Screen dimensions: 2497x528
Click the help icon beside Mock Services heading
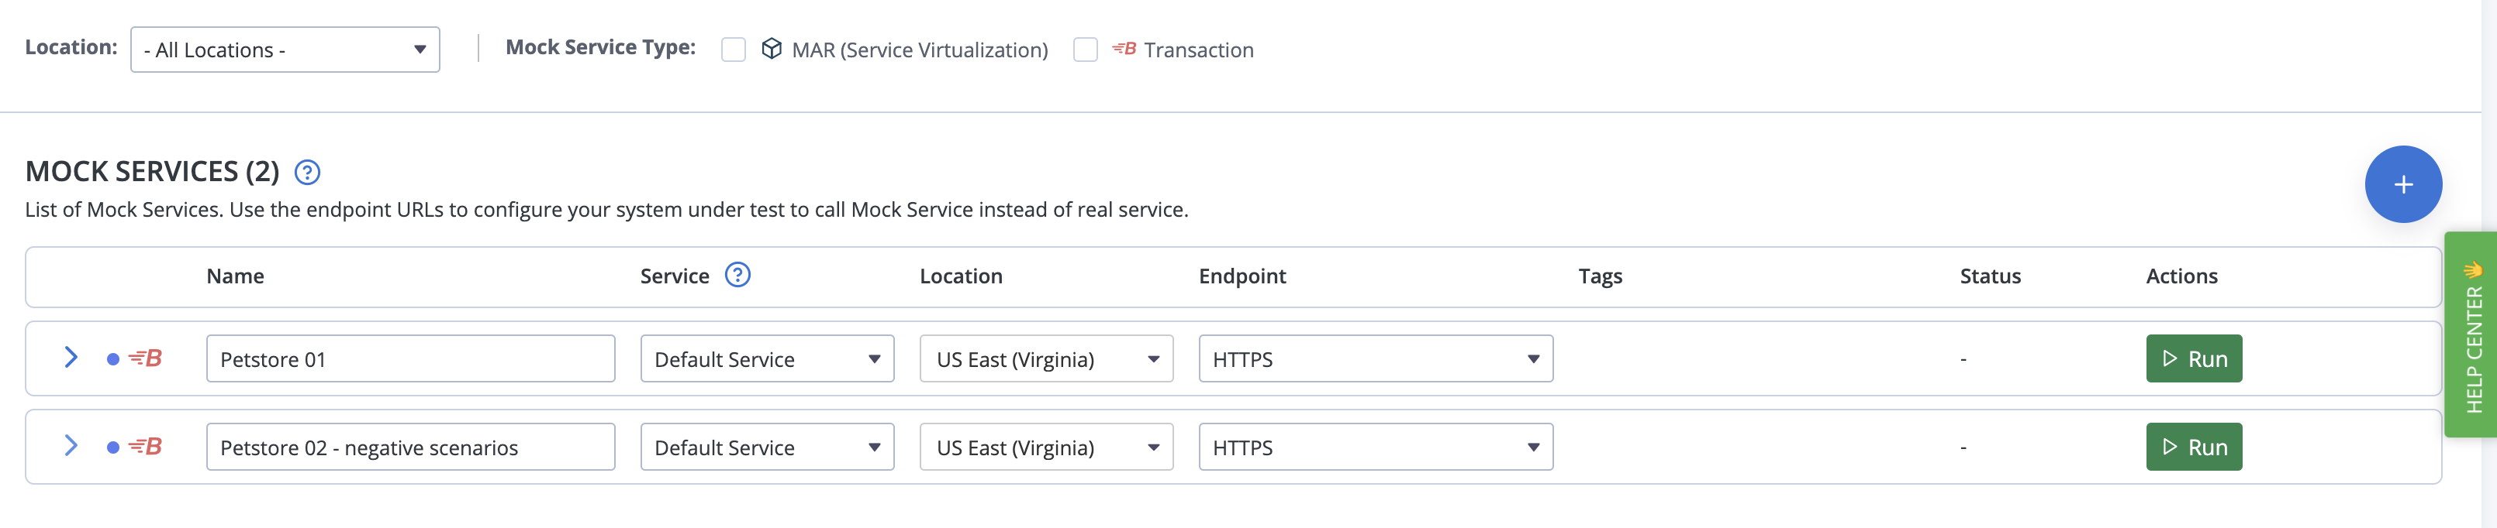(x=307, y=172)
